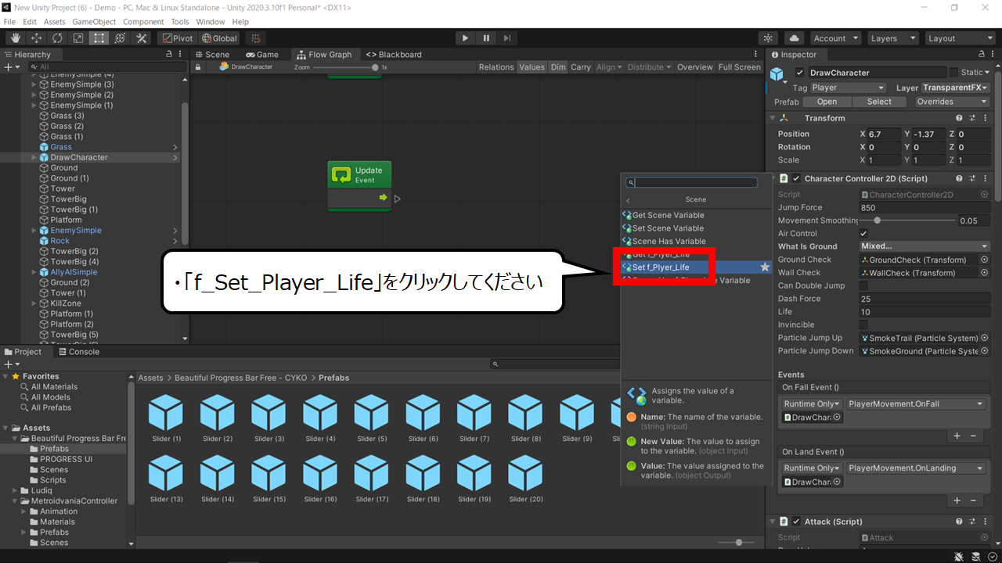Click the Pivot toggle button
The width and height of the screenshot is (1002, 563).
pyautogui.click(x=177, y=38)
